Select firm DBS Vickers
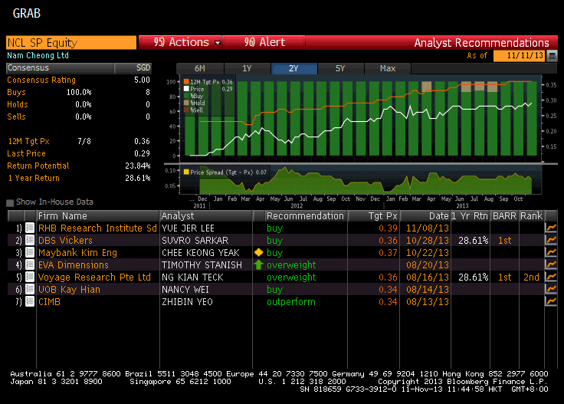Viewport: 564px width, 404px height. point(65,240)
